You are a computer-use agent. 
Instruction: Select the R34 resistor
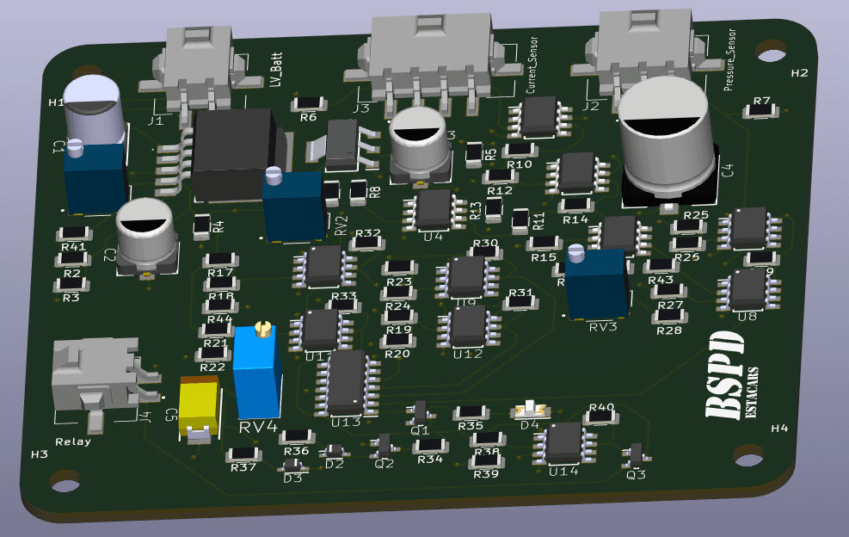click(430, 447)
